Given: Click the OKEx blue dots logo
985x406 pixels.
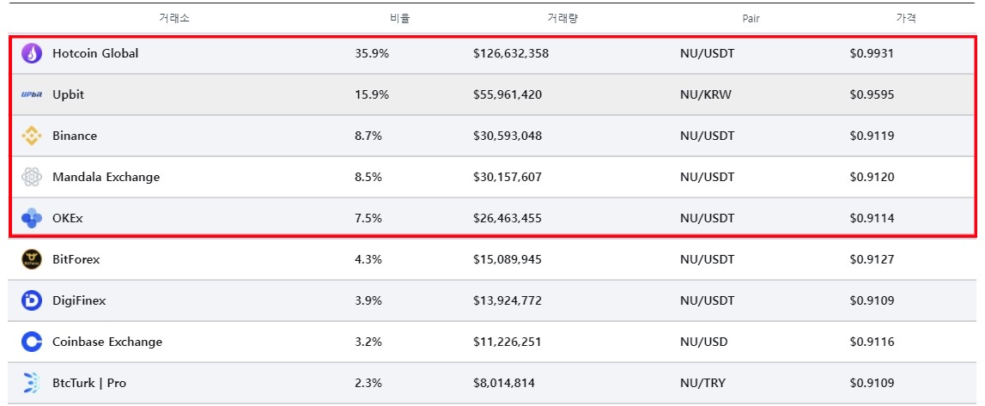Looking at the screenshot, I should (32, 218).
